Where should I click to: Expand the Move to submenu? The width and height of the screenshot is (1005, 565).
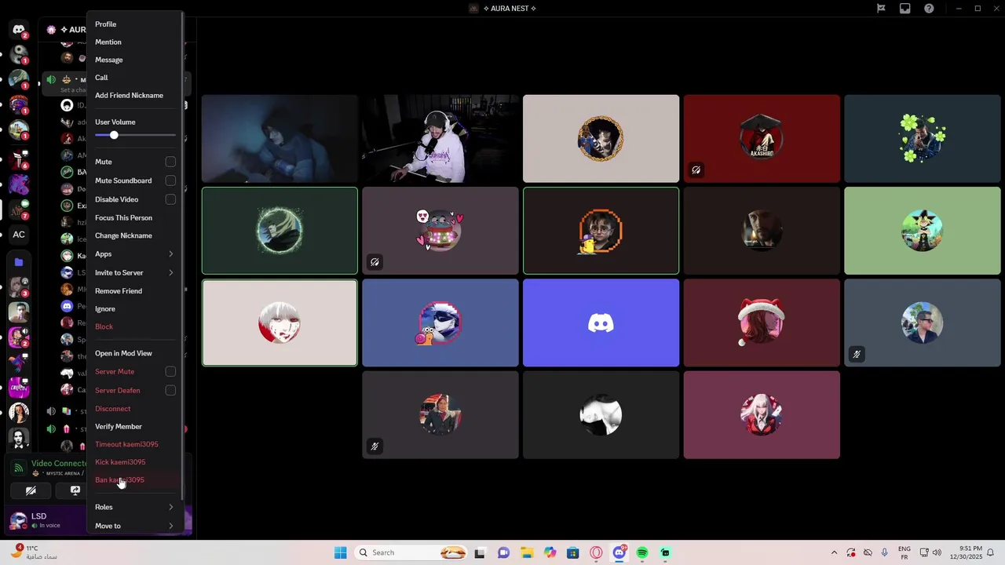click(x=134, y=526)
